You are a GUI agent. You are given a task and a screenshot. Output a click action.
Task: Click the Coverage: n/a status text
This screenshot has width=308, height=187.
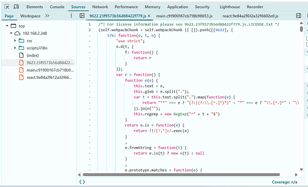(285, 182)
